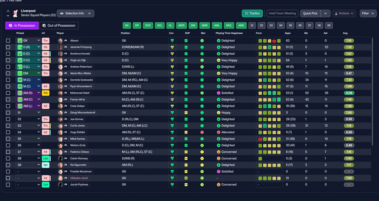Click the AMC position filter chip
Image resolution: width=379 pixels, height=201 pixels.
tap(241, 25)
